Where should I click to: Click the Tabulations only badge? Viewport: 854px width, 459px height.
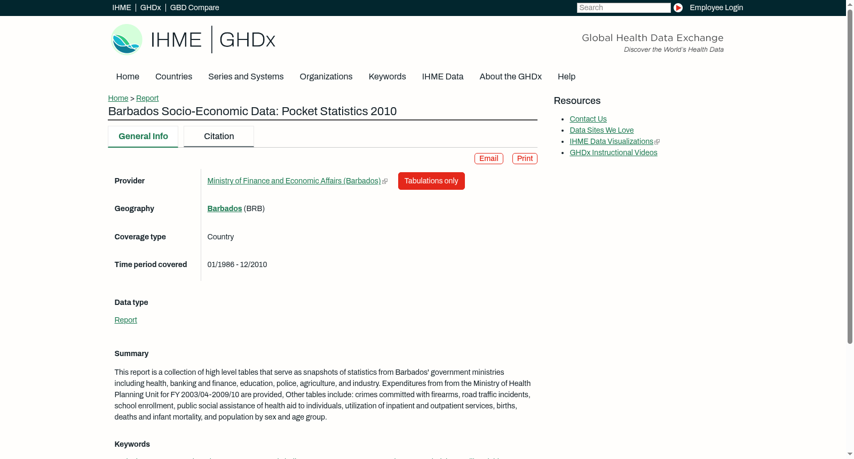pyautogui.click(x=431, y=181)
